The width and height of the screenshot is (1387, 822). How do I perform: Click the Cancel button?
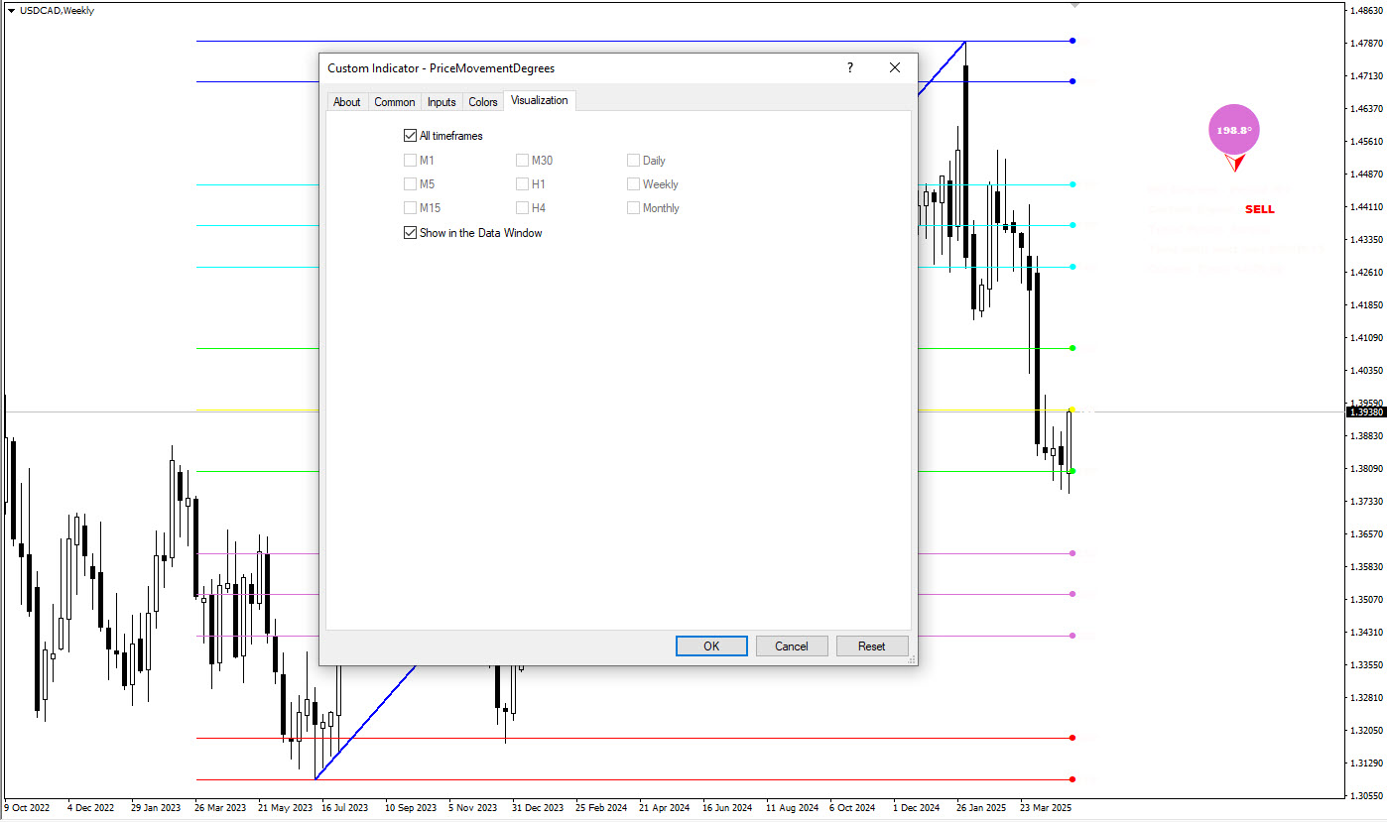click(x=792, y=646)
